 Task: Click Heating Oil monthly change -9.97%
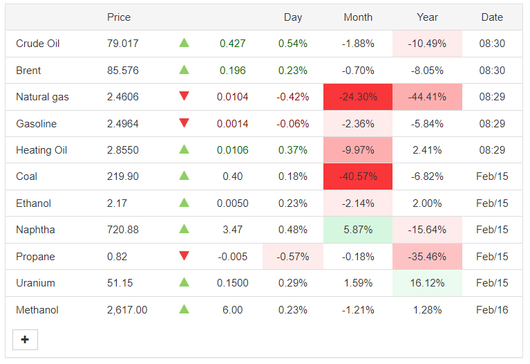[x=358, y=150]
